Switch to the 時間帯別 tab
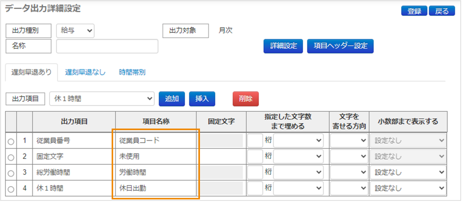The width and height of the screenshot is (463, 203). click(x=132, y=72)
